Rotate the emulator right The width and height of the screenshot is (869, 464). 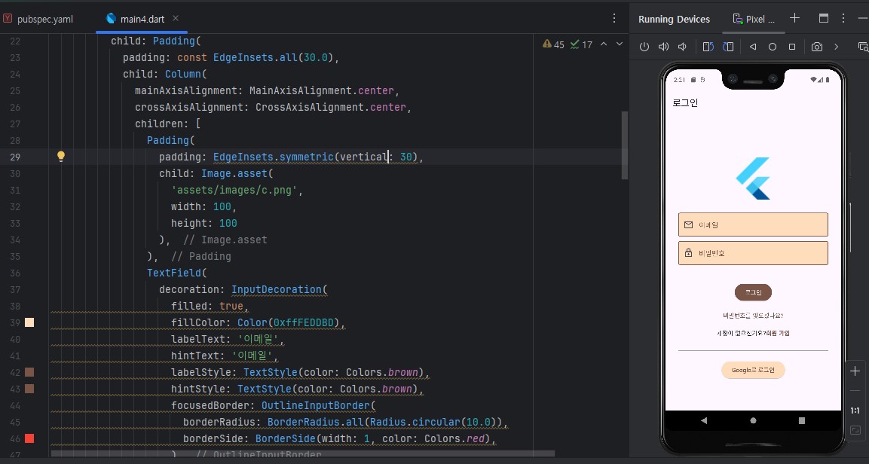(x=728, y=47)
